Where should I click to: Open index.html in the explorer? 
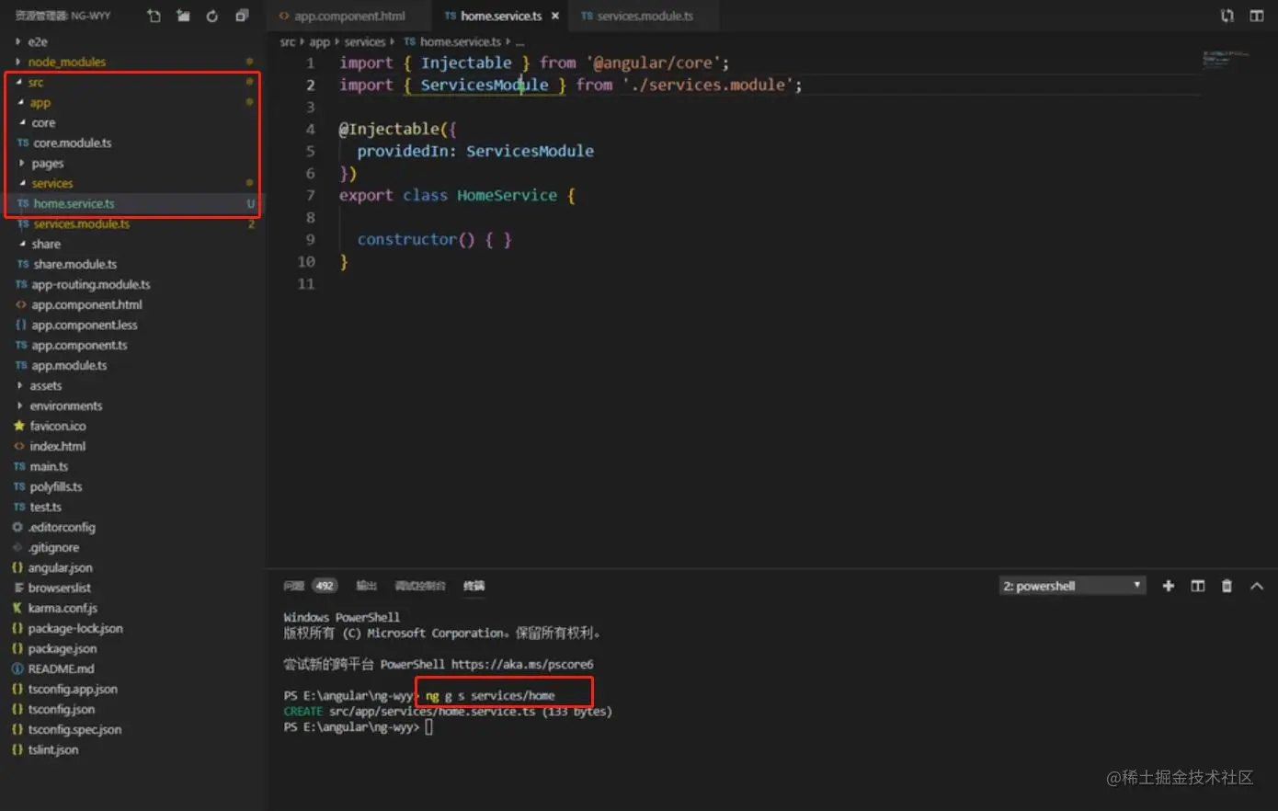coord(57,446)
